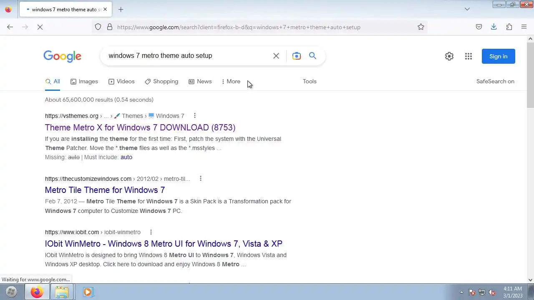Click the https://thecustomizewindows.com URL text
Screen dimensions: 534x300
tap(88, 179)
